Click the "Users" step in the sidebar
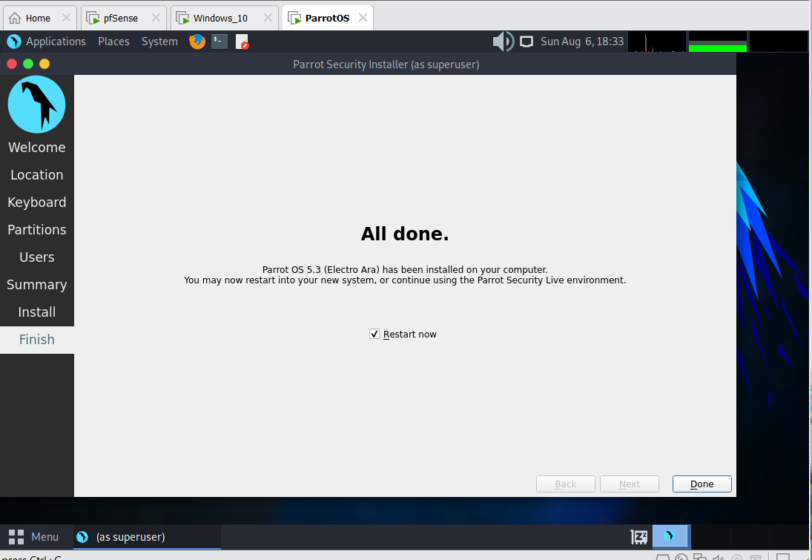This screenshot has width=812, height=560. point(37,257)
